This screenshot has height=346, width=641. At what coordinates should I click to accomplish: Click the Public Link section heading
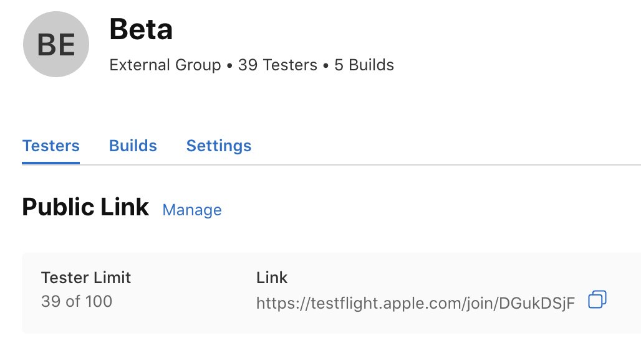(85, 207)
